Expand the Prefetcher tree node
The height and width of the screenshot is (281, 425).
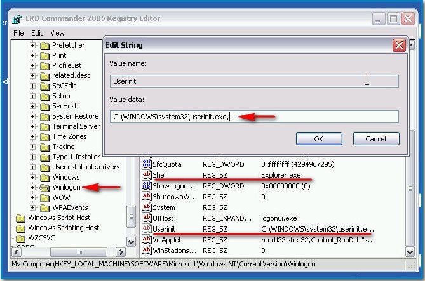click(x=32, y=45)
